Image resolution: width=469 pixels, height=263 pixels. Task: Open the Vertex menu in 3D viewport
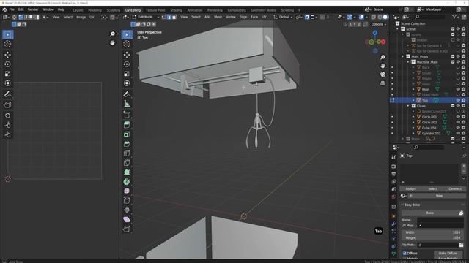(x=231, y=17)
